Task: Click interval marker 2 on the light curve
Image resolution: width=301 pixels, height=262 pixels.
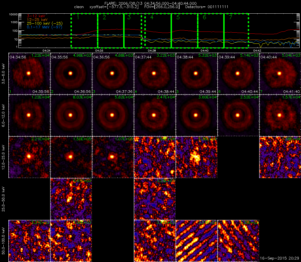Action: [x=105, y=18]
